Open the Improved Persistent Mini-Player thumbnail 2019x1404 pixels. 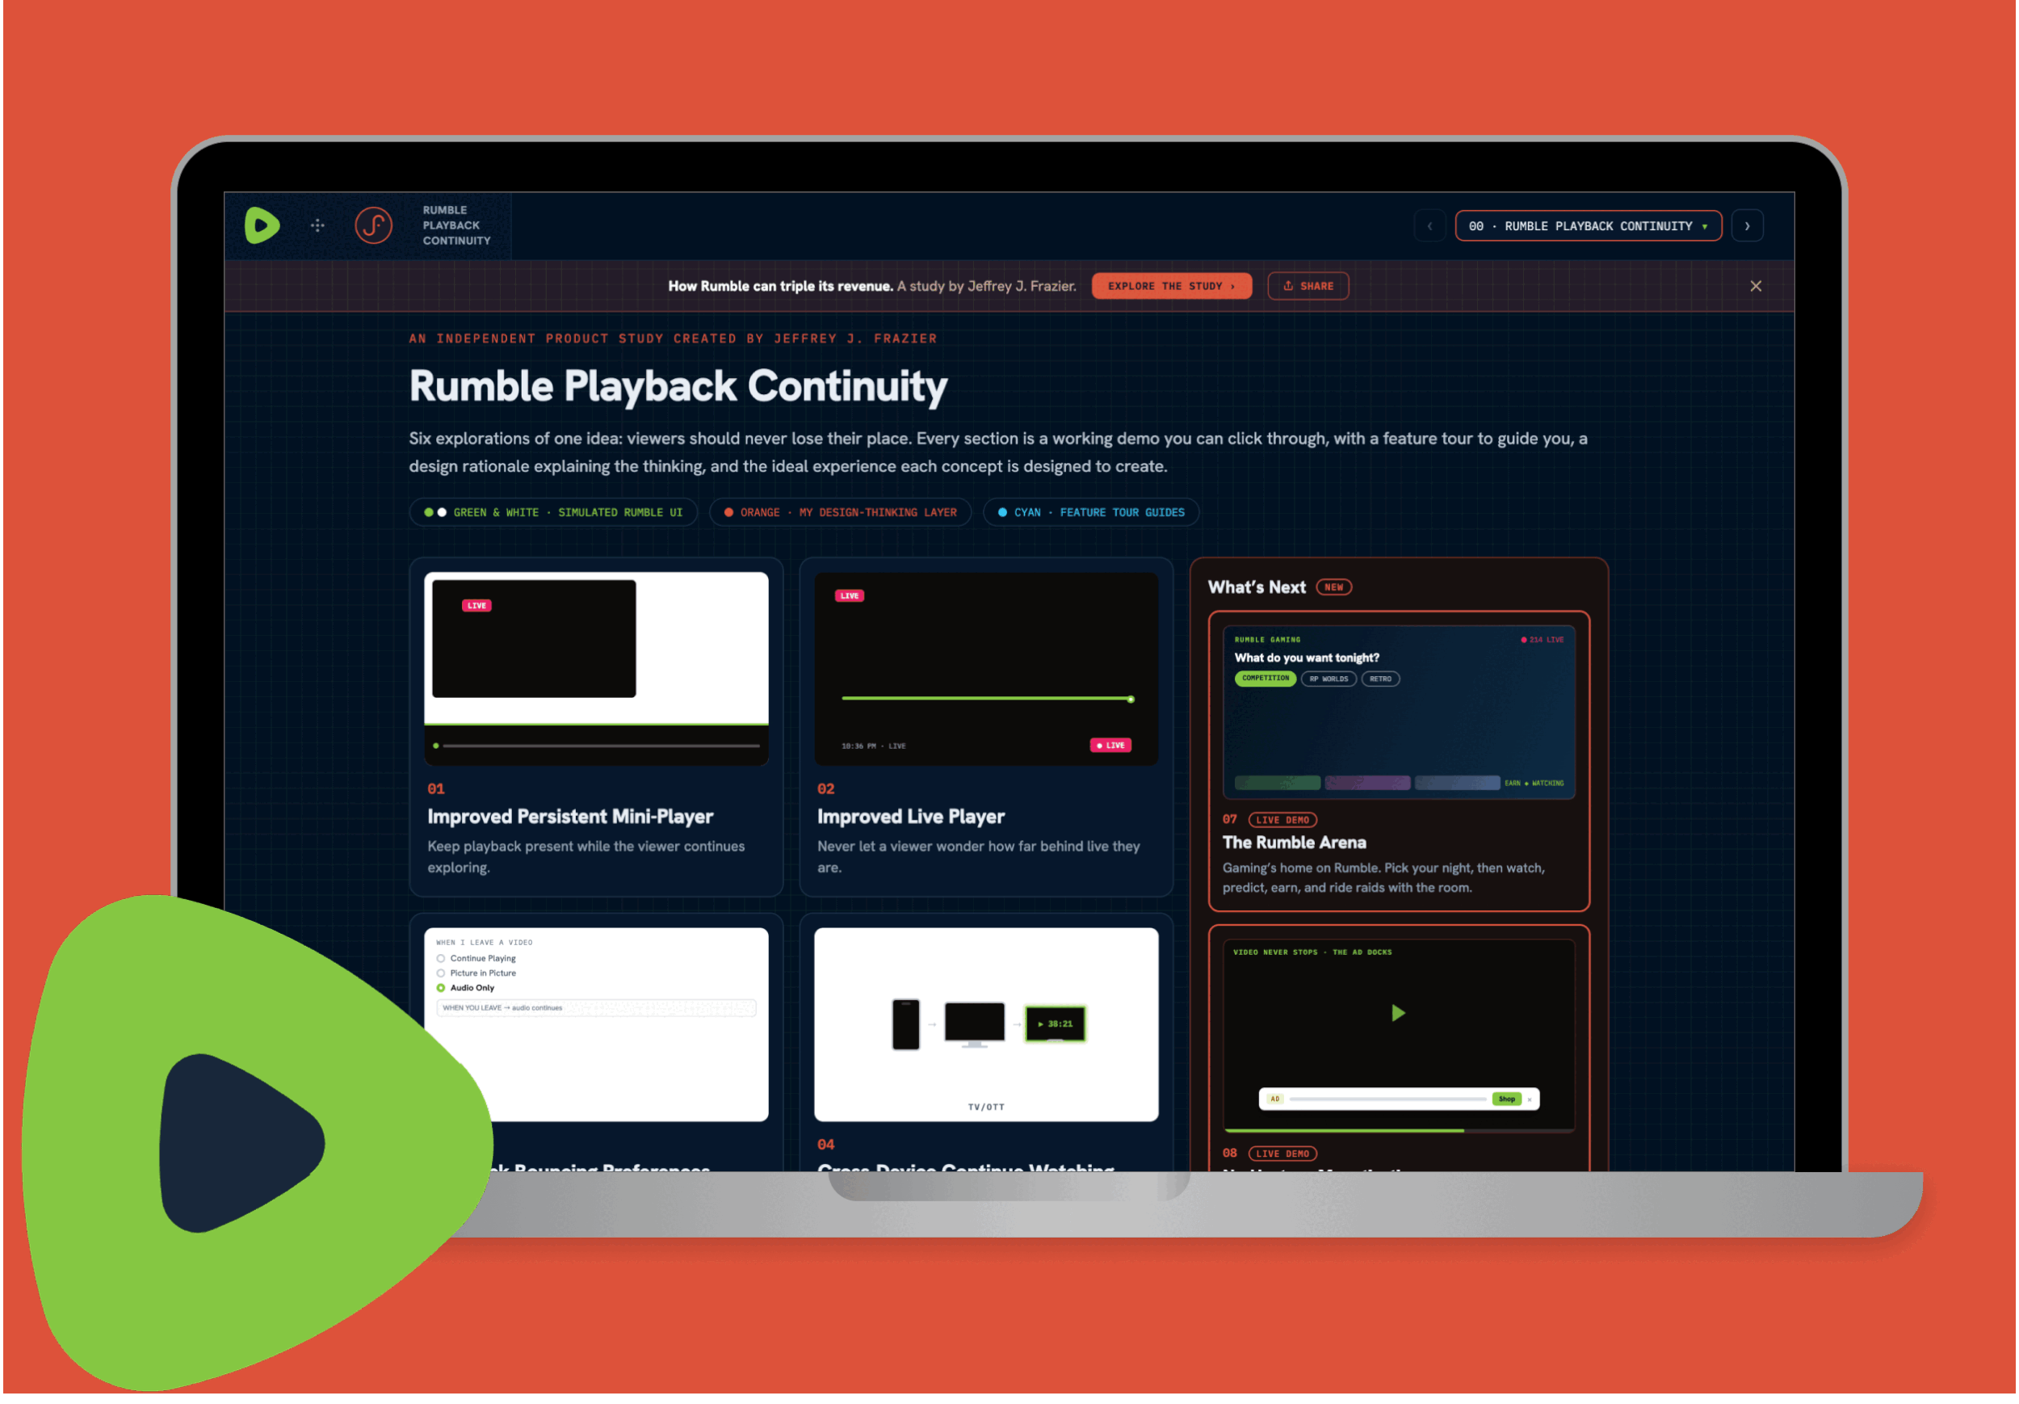596,669
